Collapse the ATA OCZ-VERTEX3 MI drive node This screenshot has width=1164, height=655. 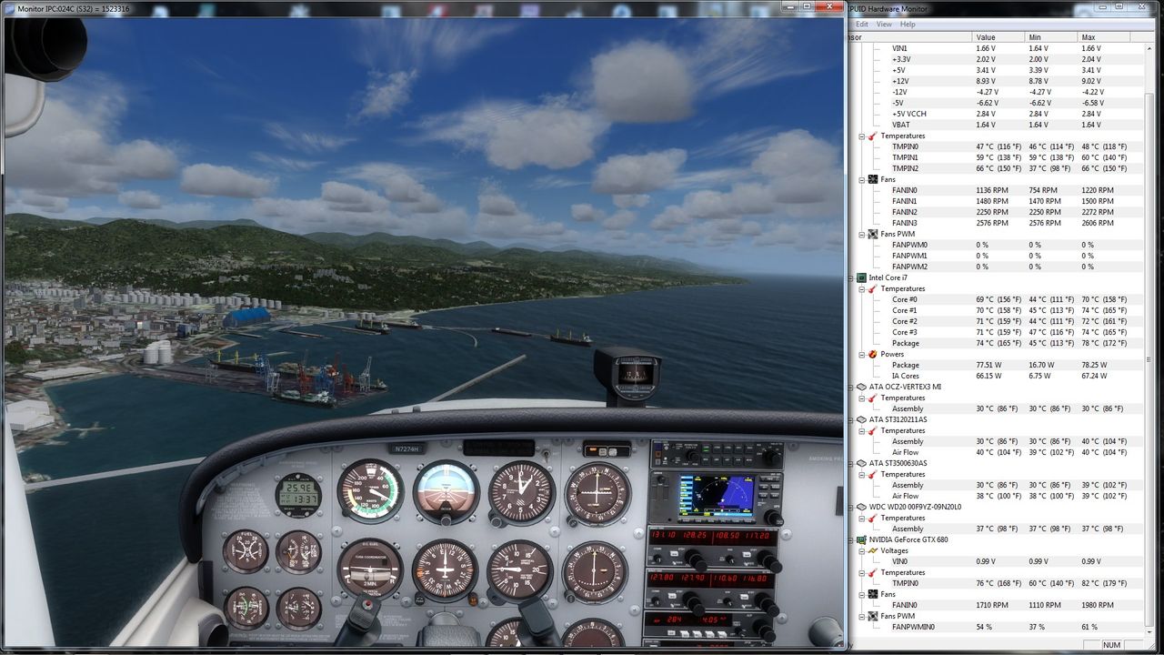coord(850,387)
